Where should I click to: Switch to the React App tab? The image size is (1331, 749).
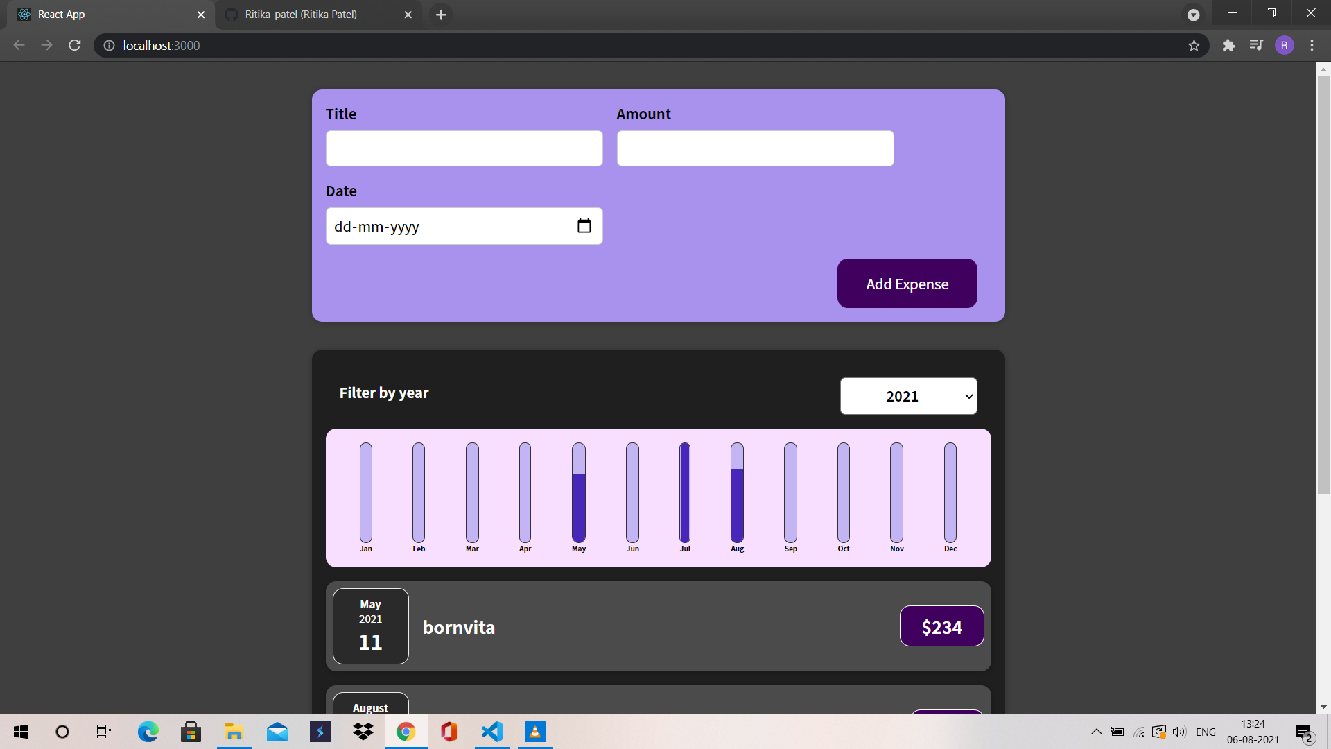104,14
